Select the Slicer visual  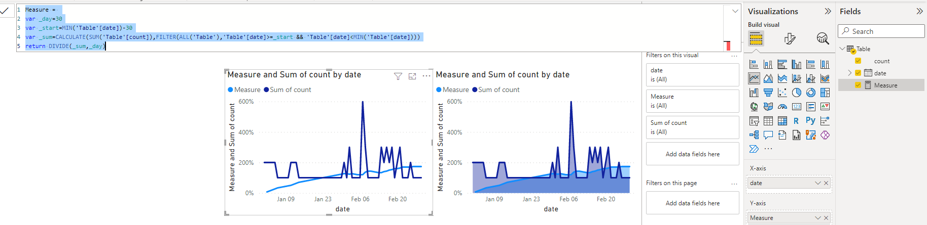tap(754, 121)
